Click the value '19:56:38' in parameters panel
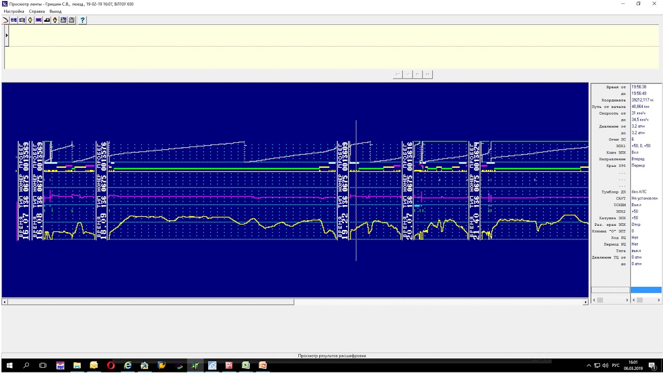663x373 pixels. click(x=639, y=87)
